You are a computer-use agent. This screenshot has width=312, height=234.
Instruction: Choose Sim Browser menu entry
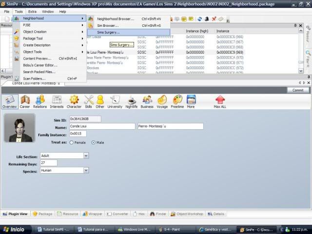click(x=129, y=26)
